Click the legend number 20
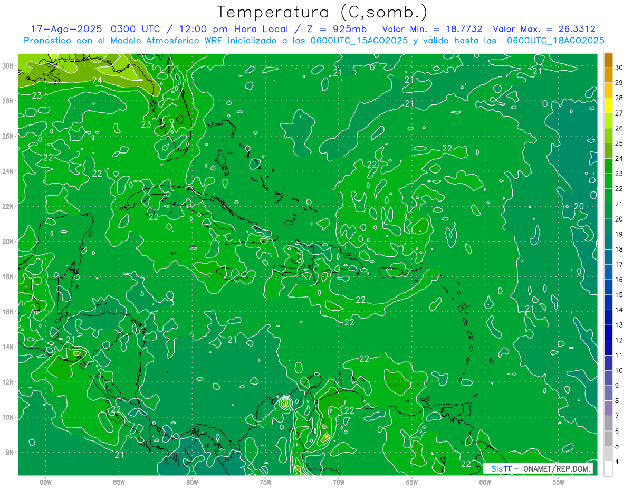The image size is (633, 489). coord(619,219)
